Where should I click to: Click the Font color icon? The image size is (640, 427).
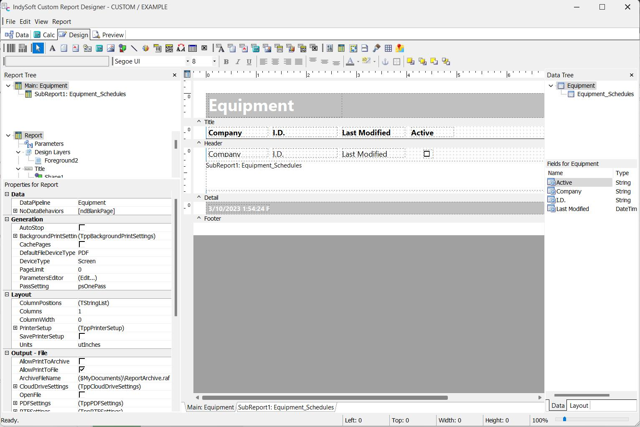coord(350,62)
